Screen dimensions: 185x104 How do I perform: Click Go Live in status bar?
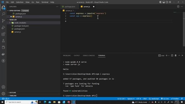pyautogui.click(x=165, y=99)
